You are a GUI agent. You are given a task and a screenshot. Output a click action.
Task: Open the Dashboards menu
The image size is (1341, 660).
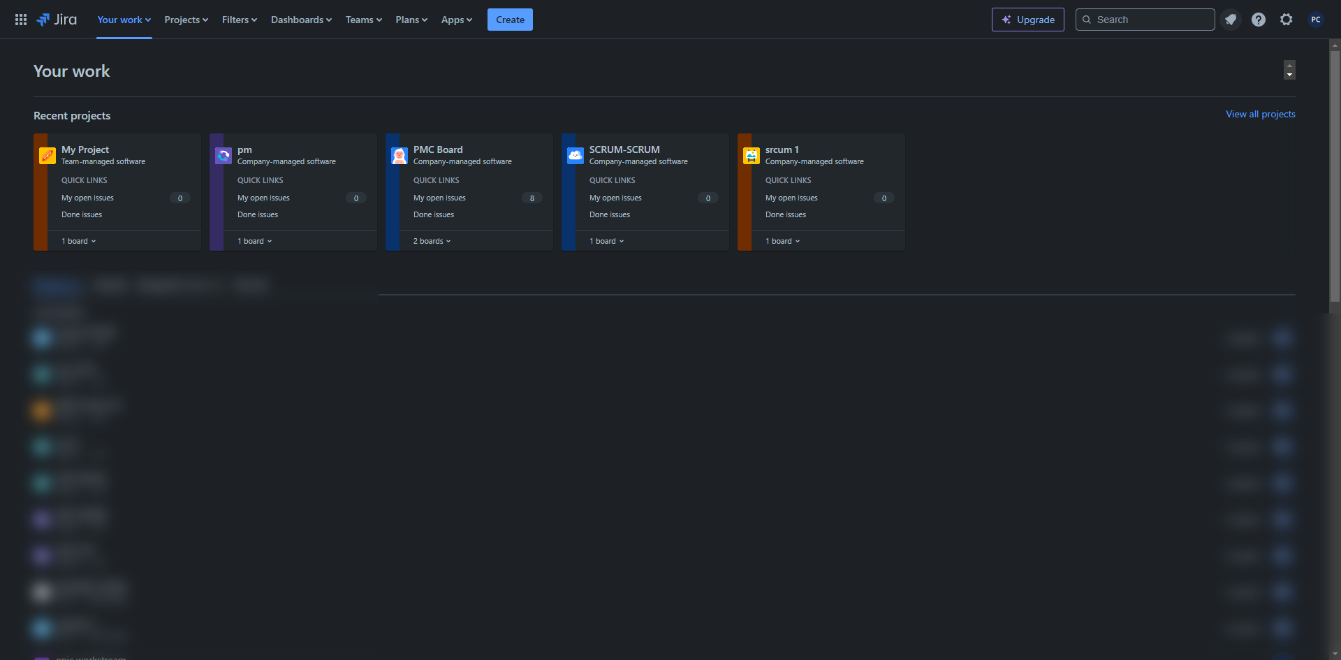[301, 20]
